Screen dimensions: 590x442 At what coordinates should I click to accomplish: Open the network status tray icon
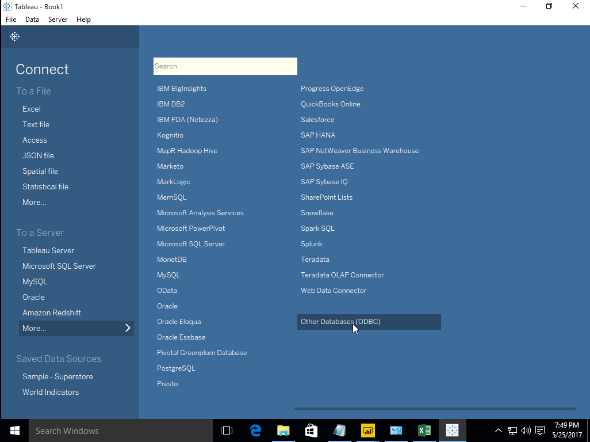click(512, 430)
